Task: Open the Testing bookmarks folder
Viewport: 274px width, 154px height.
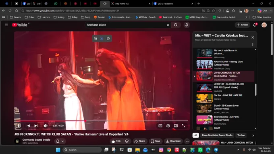Action: click(59, 17)
